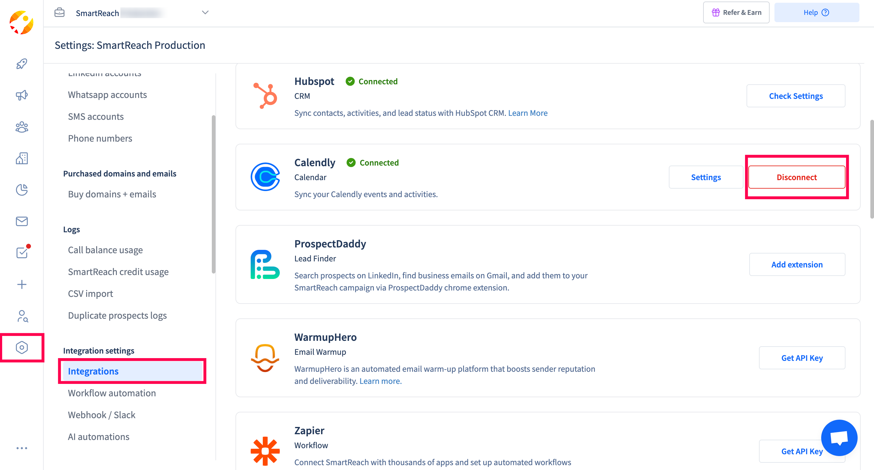Open the blue chat bubble widget

pyautogui.click(x=839, y=438)
